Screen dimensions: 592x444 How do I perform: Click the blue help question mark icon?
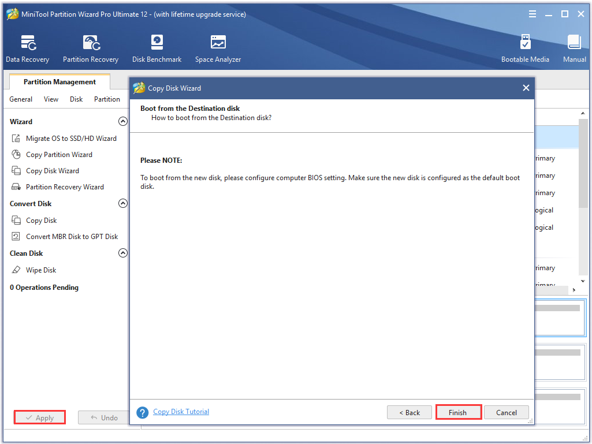click(142, 412)
